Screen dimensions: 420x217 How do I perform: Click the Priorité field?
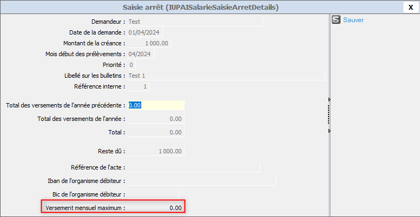tap(132, 65)
